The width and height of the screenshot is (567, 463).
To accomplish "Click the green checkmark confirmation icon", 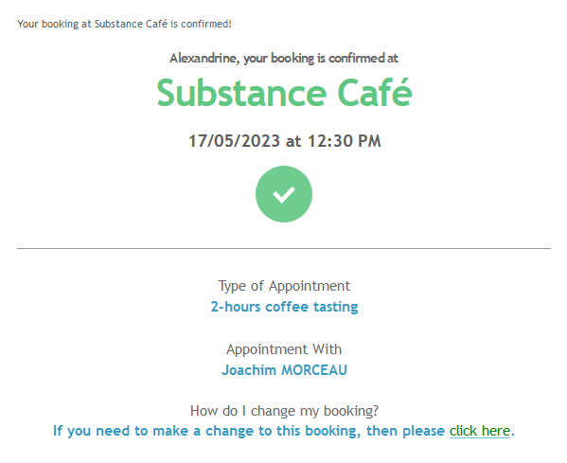I will point(284,194).
